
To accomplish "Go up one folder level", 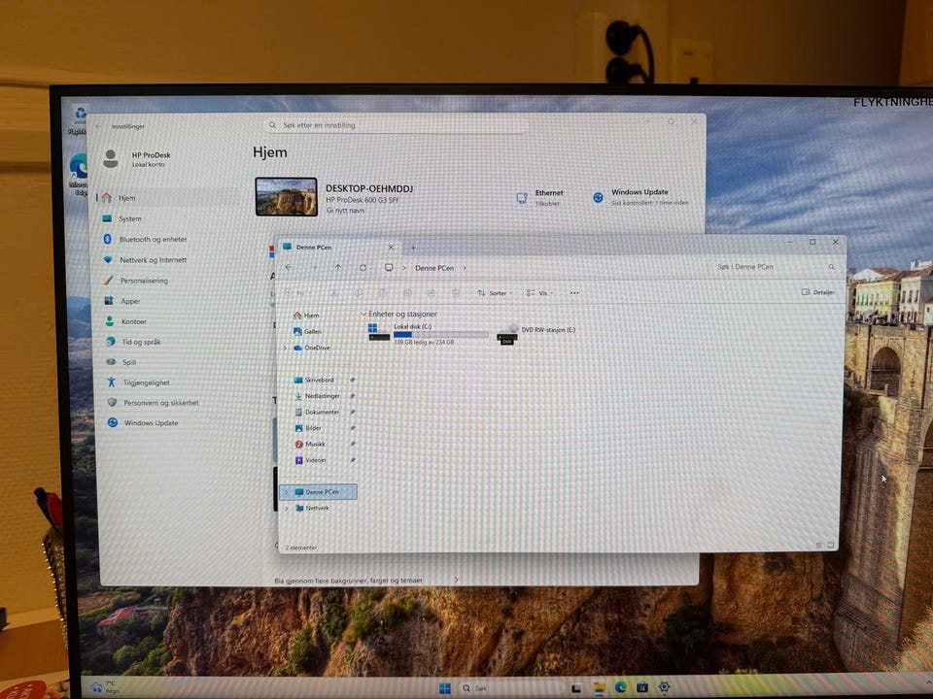I will point(338,268).
